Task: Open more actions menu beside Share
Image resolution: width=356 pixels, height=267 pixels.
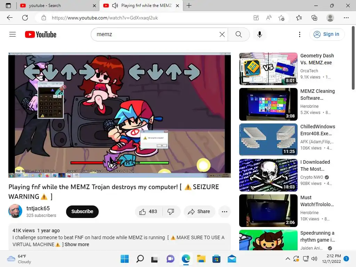Action: [x=225, y=212]
